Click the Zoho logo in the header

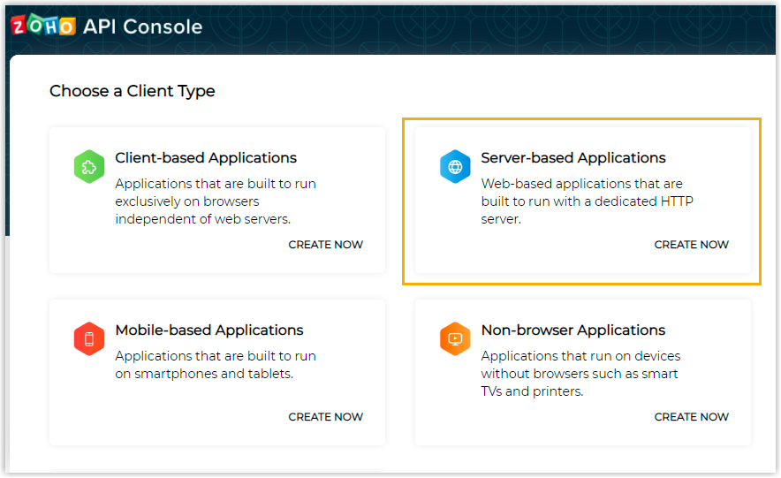coord(43,27)
